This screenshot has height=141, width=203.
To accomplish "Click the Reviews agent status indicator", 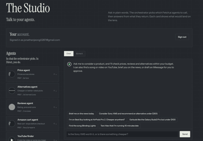I will (x=55, y=107).
